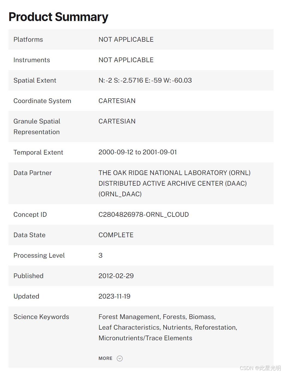Click the Biomass keyword
The image size is (282, 373).
coord(202,317)
